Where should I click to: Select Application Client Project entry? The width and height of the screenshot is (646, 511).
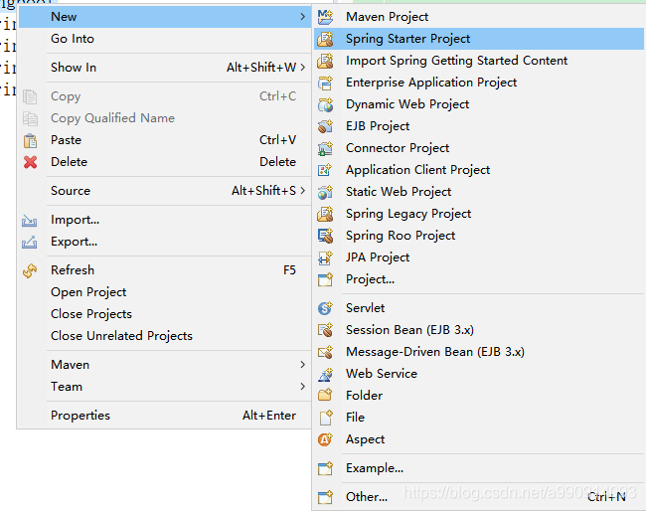(479, 170)
